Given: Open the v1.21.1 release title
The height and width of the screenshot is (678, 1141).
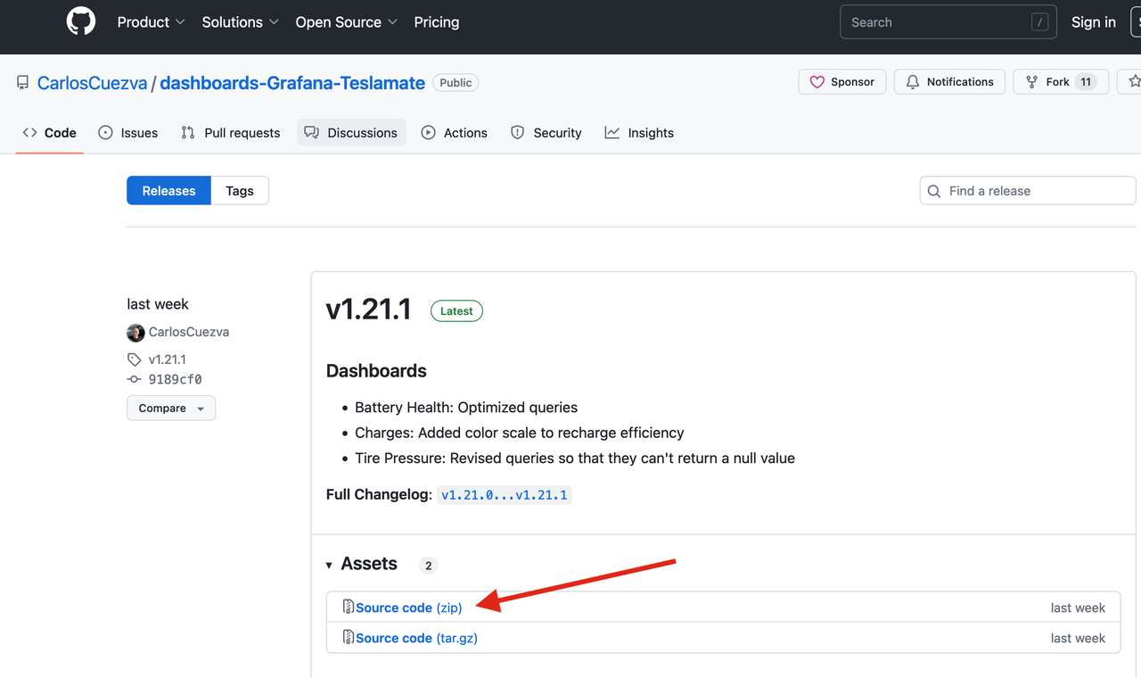Looking at the screenshot, I should click(x=369, y=310).
